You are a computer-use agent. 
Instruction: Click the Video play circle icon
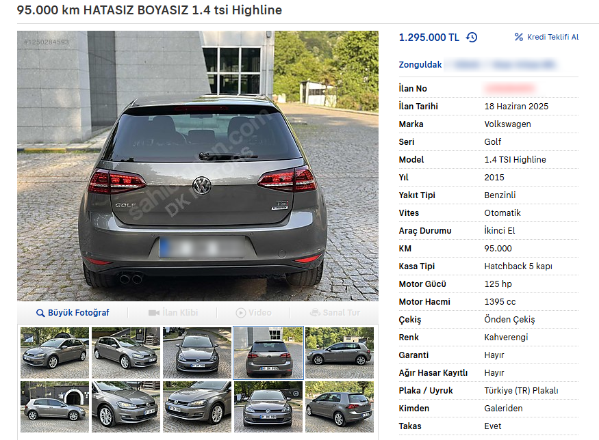coord(241,313)
